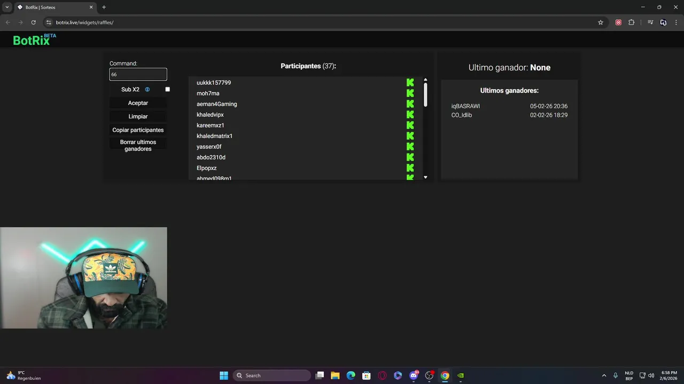
Task: Click the Aceptar button
Action: click(x=138, y=103)
